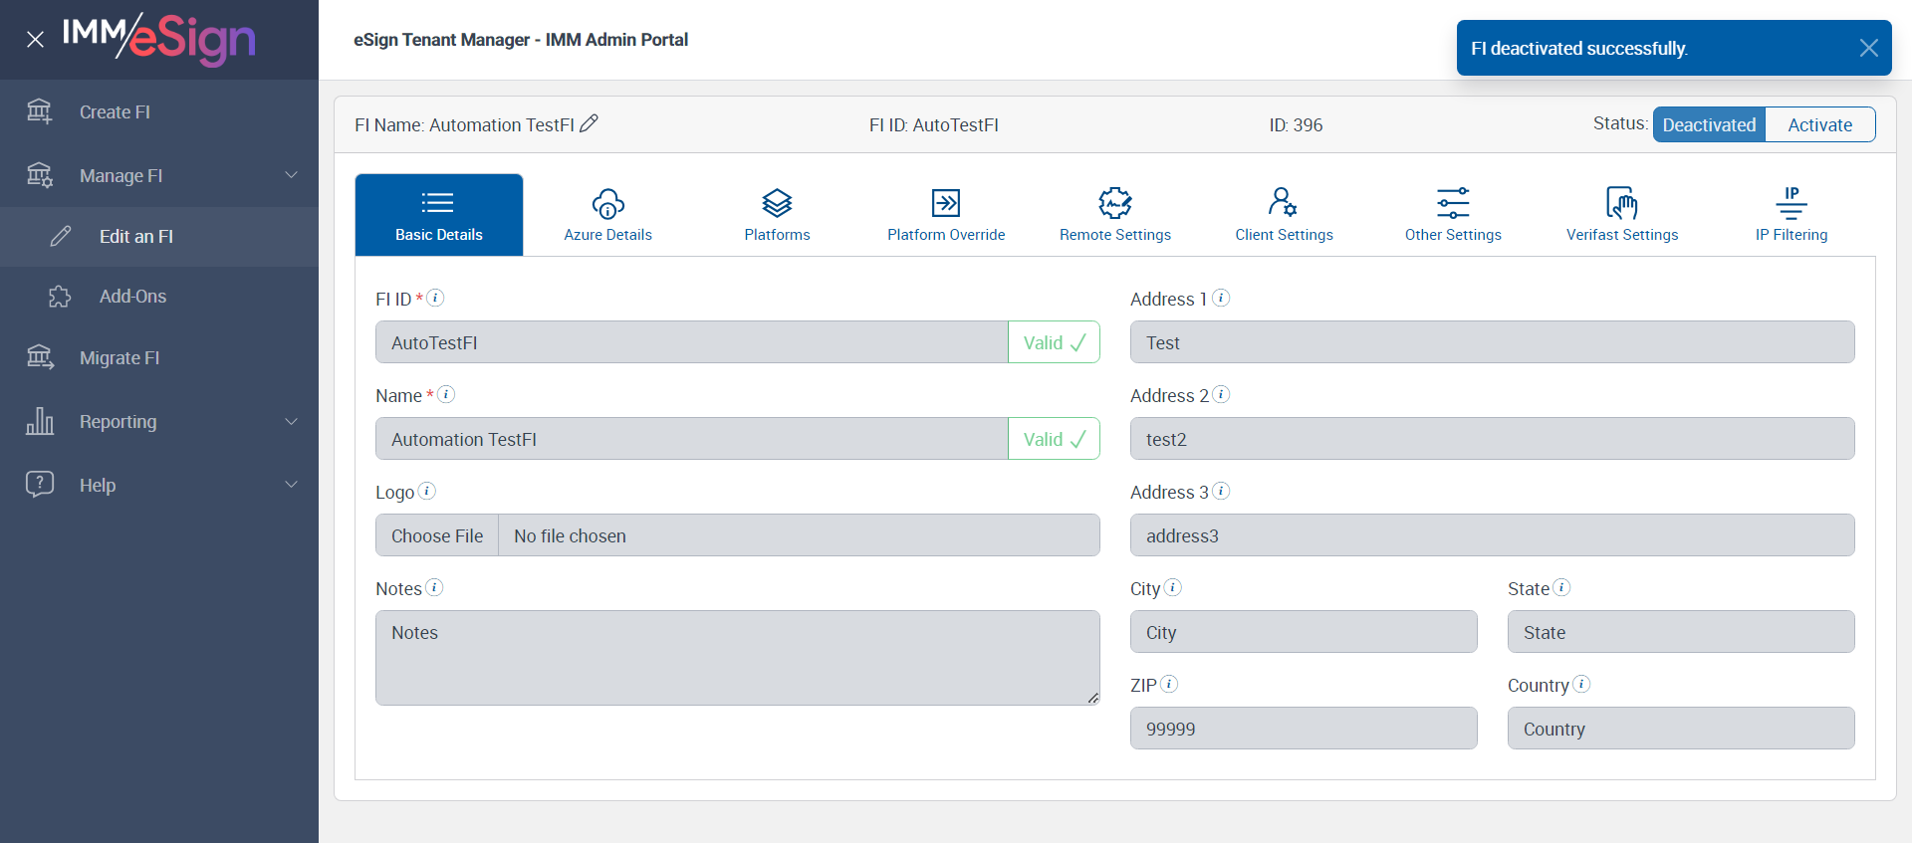Click the Name input field
The width and height of the screenshot is (1912, 843).
(692, 439)
